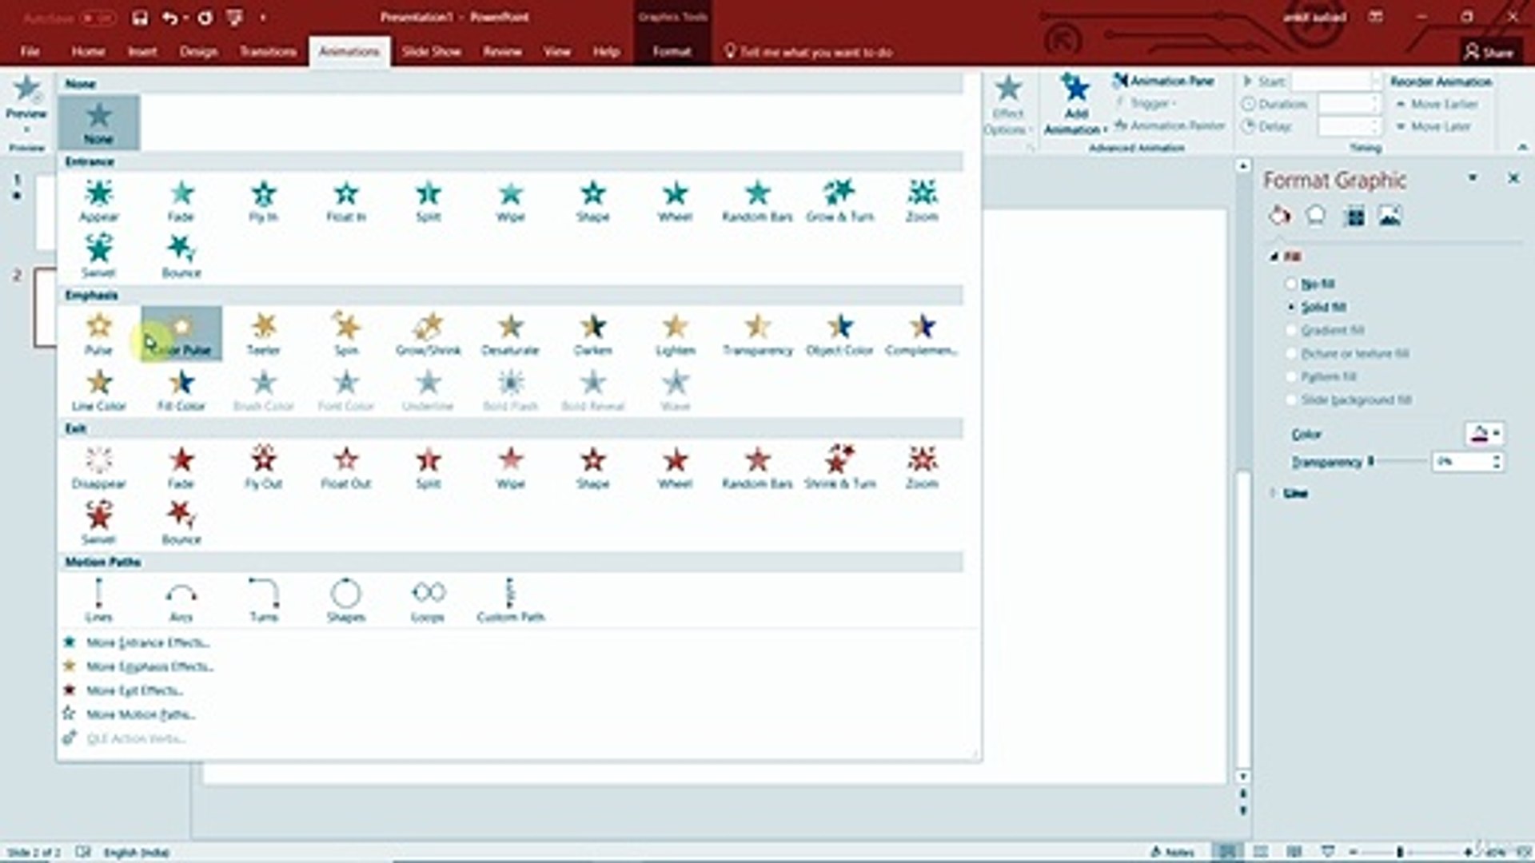Screen dimensions: 1535x863
Task: Choose the Desaturate emphasis effect
Action: tap(510, 334)
